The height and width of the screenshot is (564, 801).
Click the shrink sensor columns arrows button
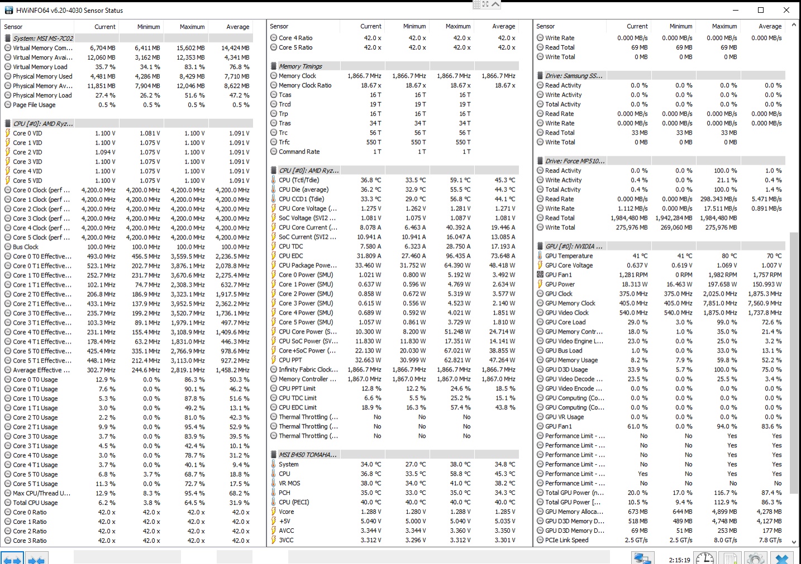36,558
